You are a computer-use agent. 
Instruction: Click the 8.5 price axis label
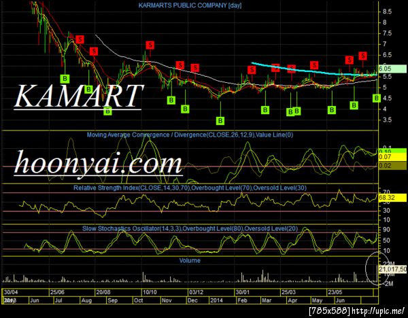coord(387,12)
